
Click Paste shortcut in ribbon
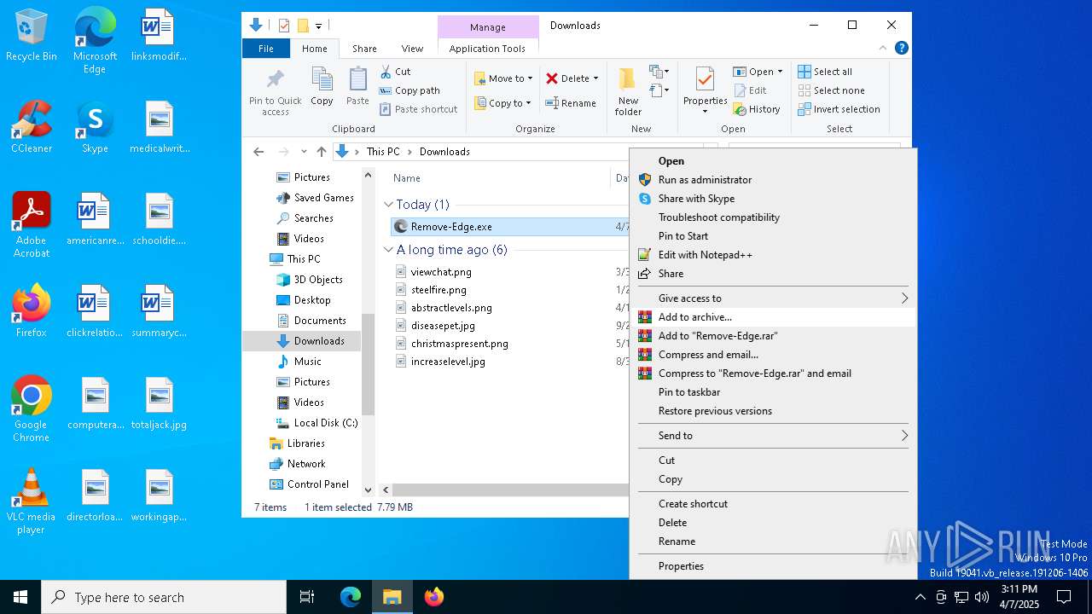[x=419, y=109]
